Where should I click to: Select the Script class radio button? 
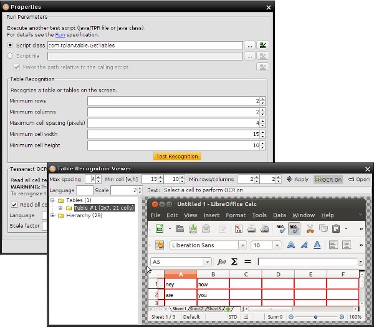[10, 45]
